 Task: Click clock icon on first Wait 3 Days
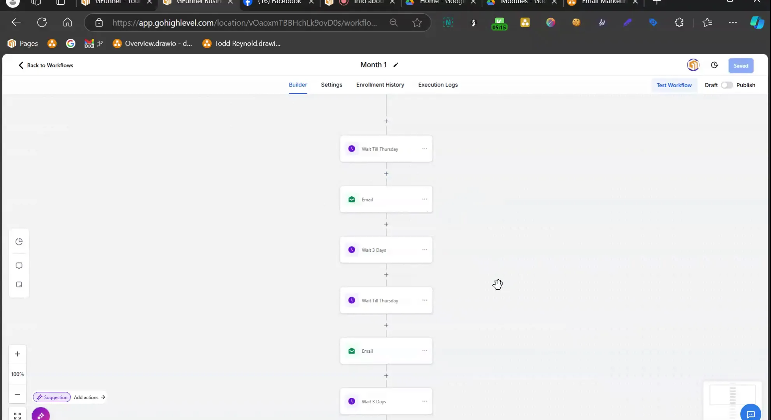pos(352,250)
